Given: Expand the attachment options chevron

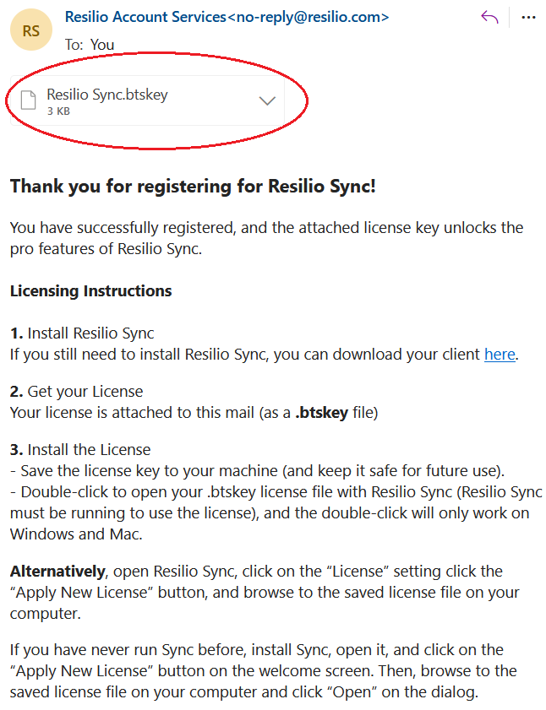Looking at the screenshot, I should (267, 100).
